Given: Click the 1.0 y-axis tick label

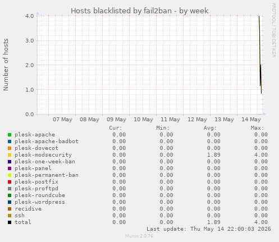Looking at the screenshot, I should pyautogui.click(x=30, y=90).
